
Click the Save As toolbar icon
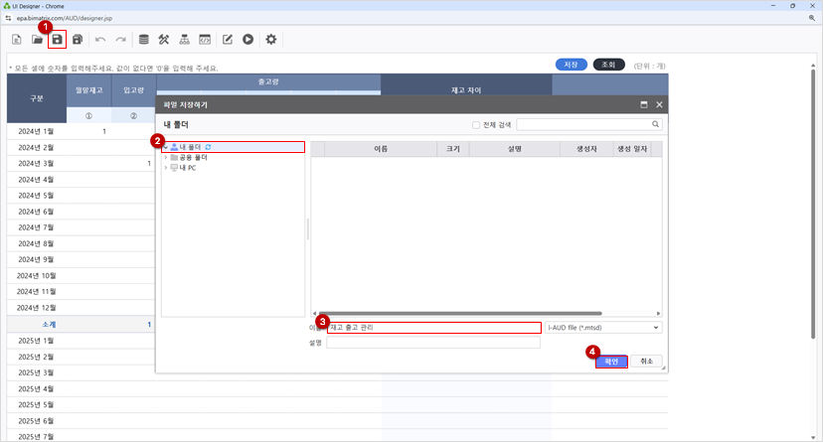coord(78,40)
